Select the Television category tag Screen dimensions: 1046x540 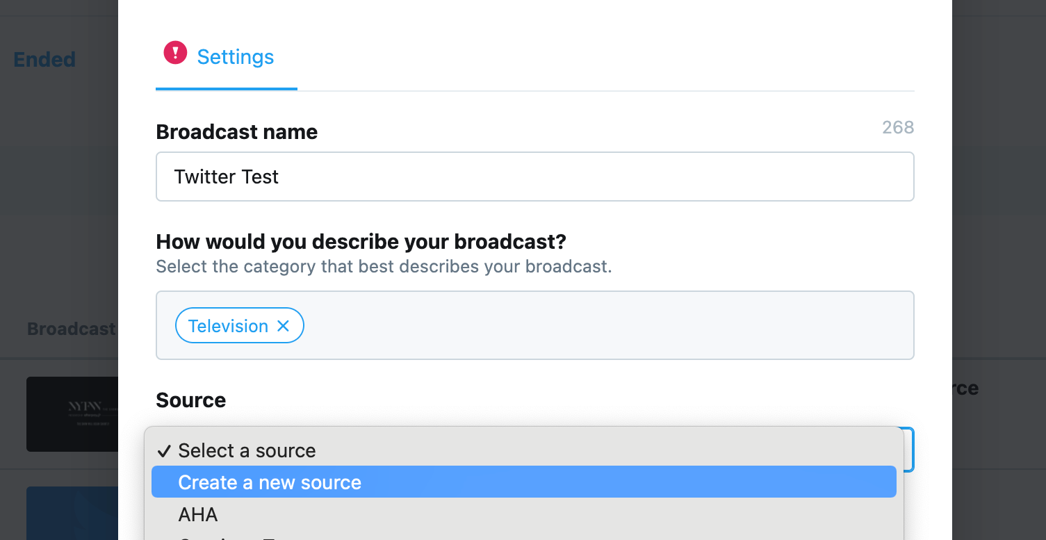(228, 326)
